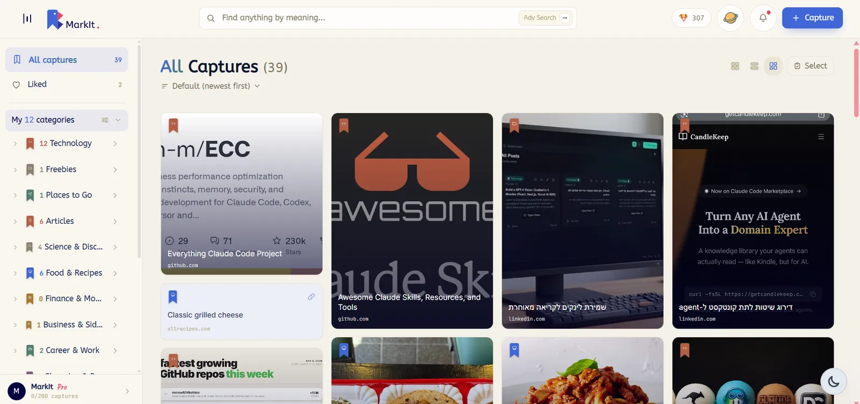Image resolution: width=860 pixels, height=404 pixels.
Task: Expand the Technology tree arrow on the left
Action: click(15, 144)
